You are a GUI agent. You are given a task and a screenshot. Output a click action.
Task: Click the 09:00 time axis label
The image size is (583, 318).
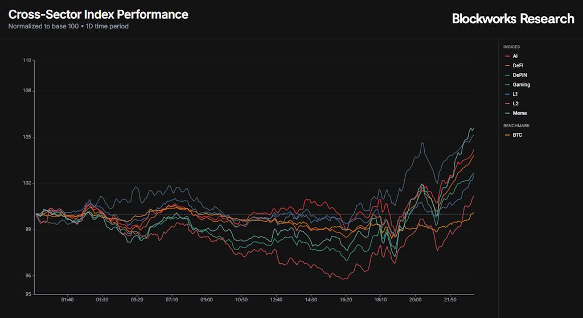click(x=207, y=299)
